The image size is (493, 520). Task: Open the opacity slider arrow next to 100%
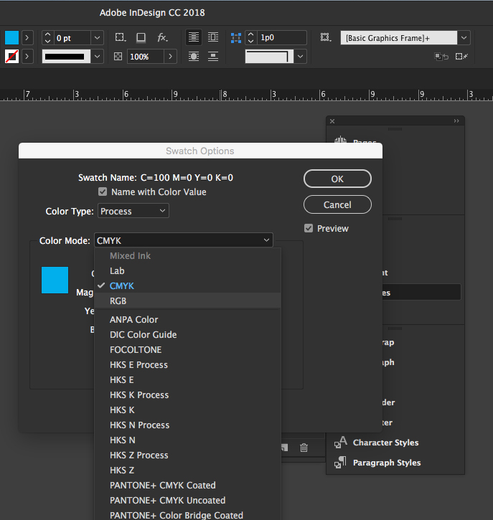point(170,57)
